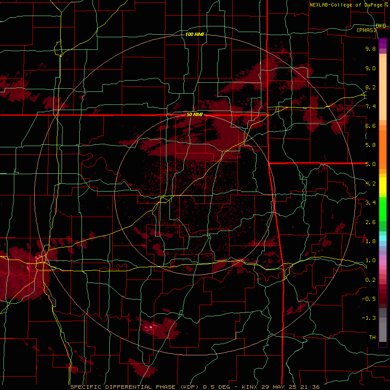
Task: Pick the cyan segment of the color bar
Action: (x=383, y=238)
